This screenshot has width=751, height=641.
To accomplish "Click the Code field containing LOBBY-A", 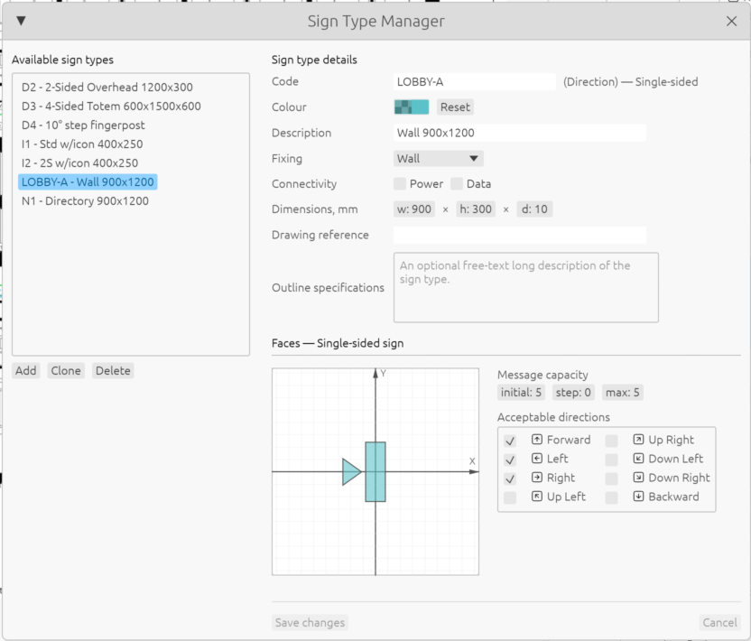I will tap(475, 82).
